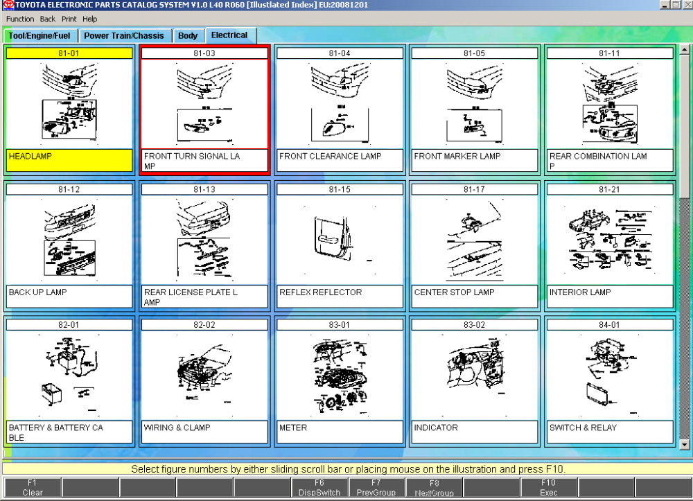Click the F6 DispSwitch button
Viewport: 693px width, 501px height.
[x=319, y=488]
